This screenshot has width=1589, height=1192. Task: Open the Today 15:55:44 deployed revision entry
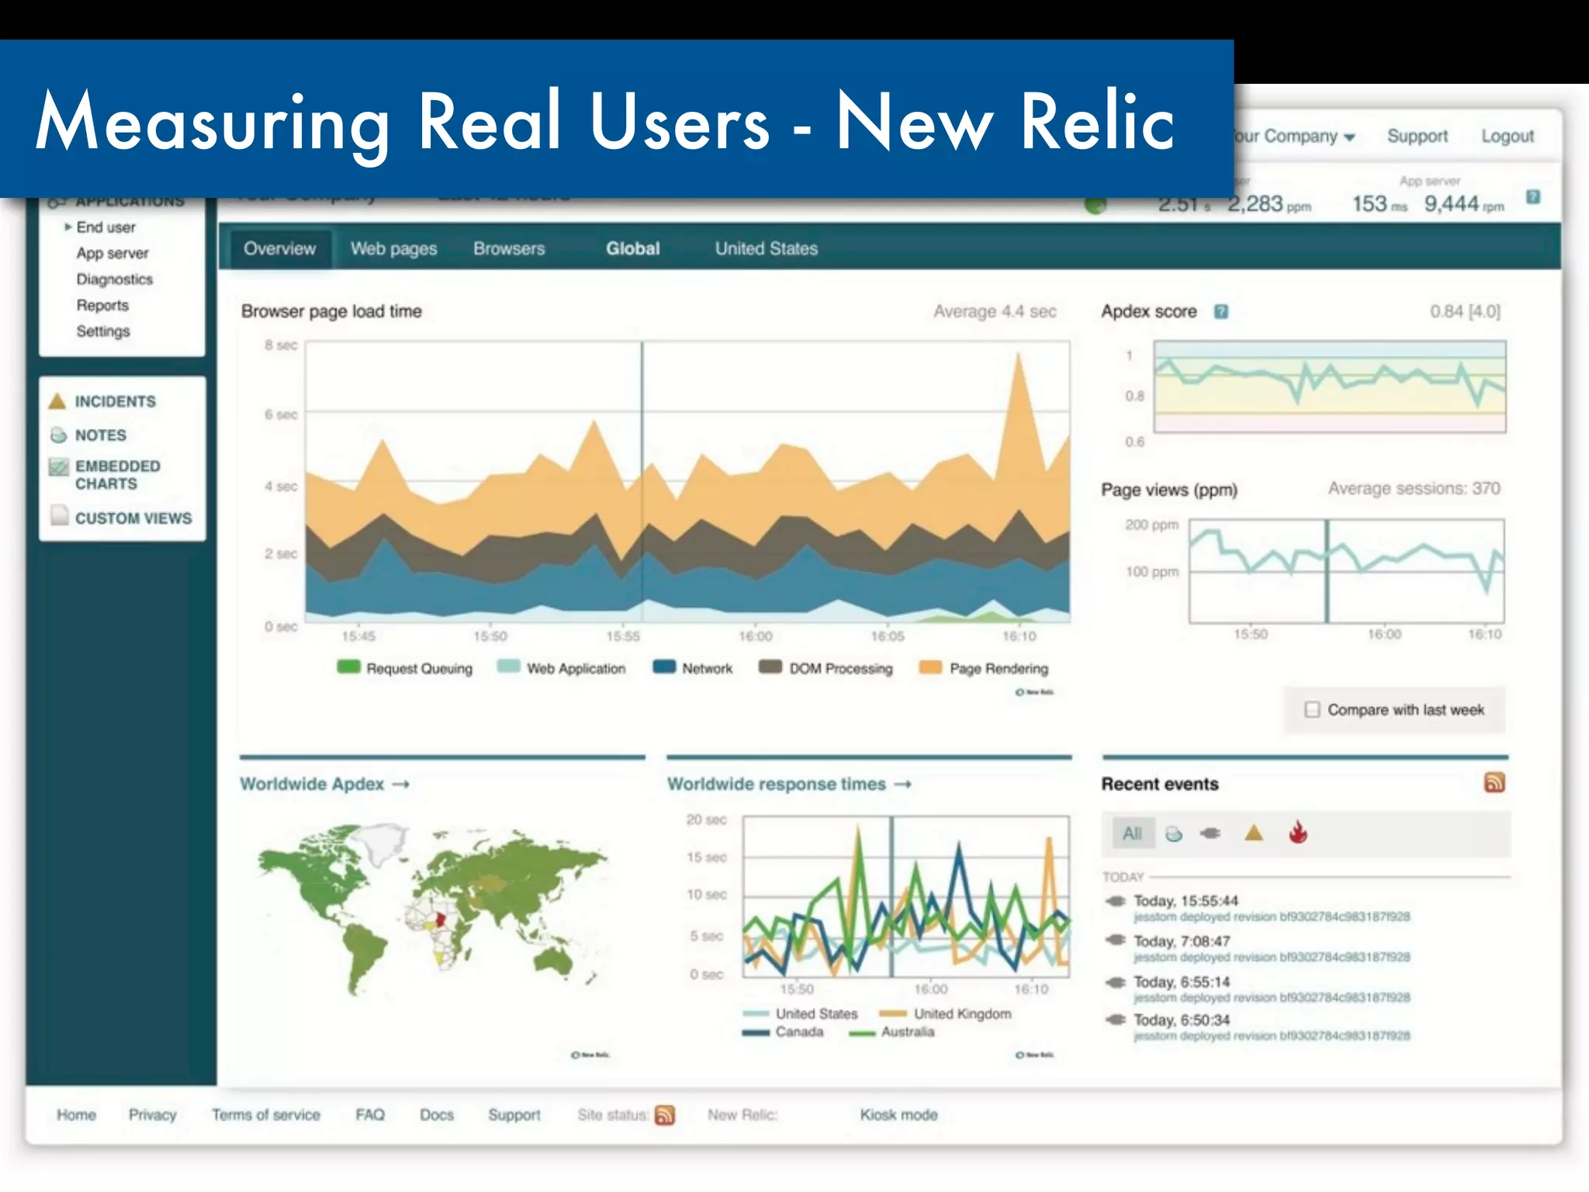[x=1272, y=908]
